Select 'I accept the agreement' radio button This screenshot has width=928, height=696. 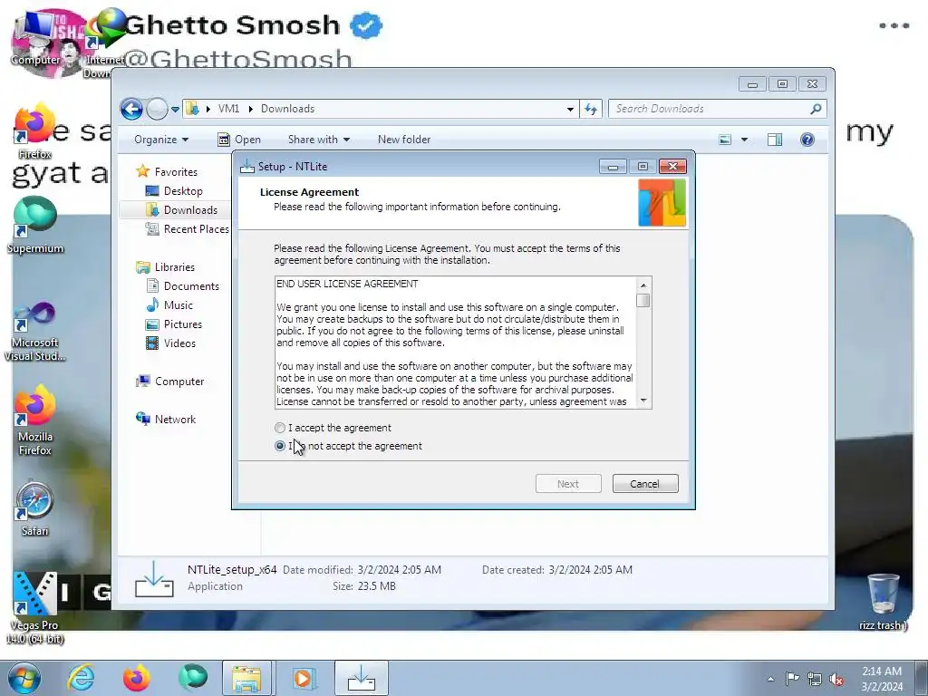(x=280, y=428)
